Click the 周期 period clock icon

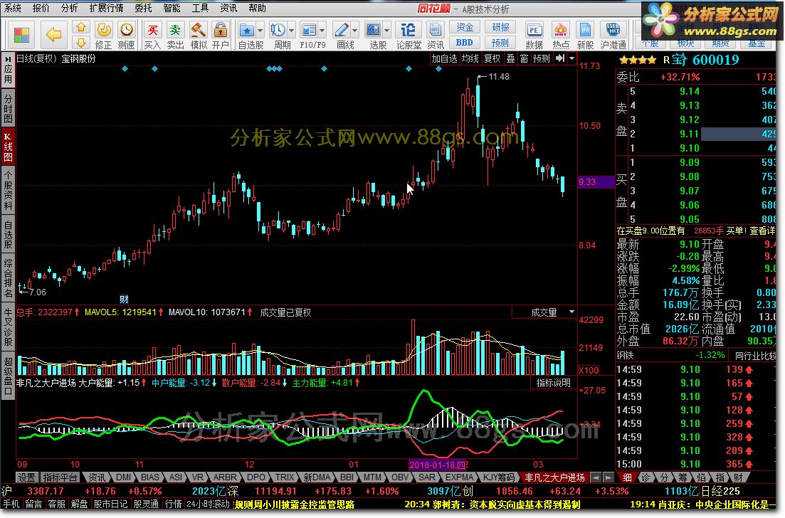pyautogui.click(x=278, y=30)
